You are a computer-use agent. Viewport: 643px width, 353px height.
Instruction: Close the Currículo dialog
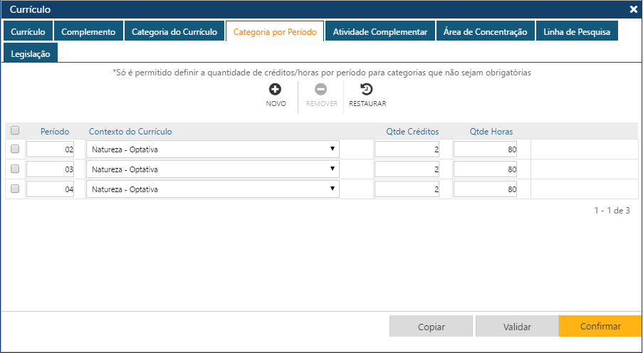click(633, 9)
